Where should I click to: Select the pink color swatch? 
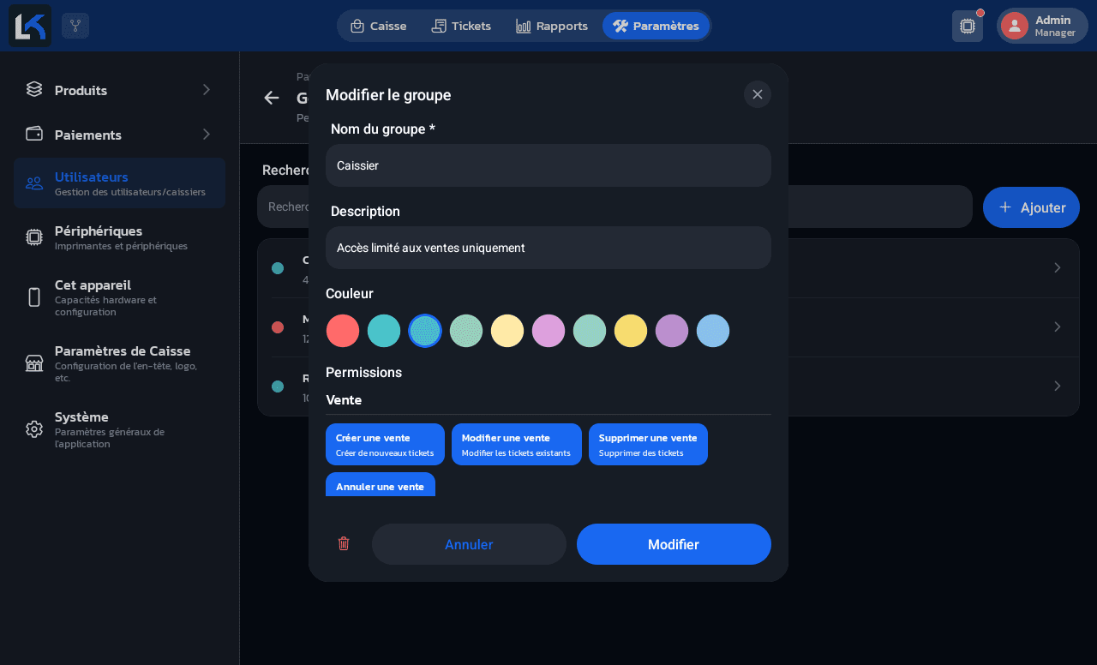click(548, 331)
